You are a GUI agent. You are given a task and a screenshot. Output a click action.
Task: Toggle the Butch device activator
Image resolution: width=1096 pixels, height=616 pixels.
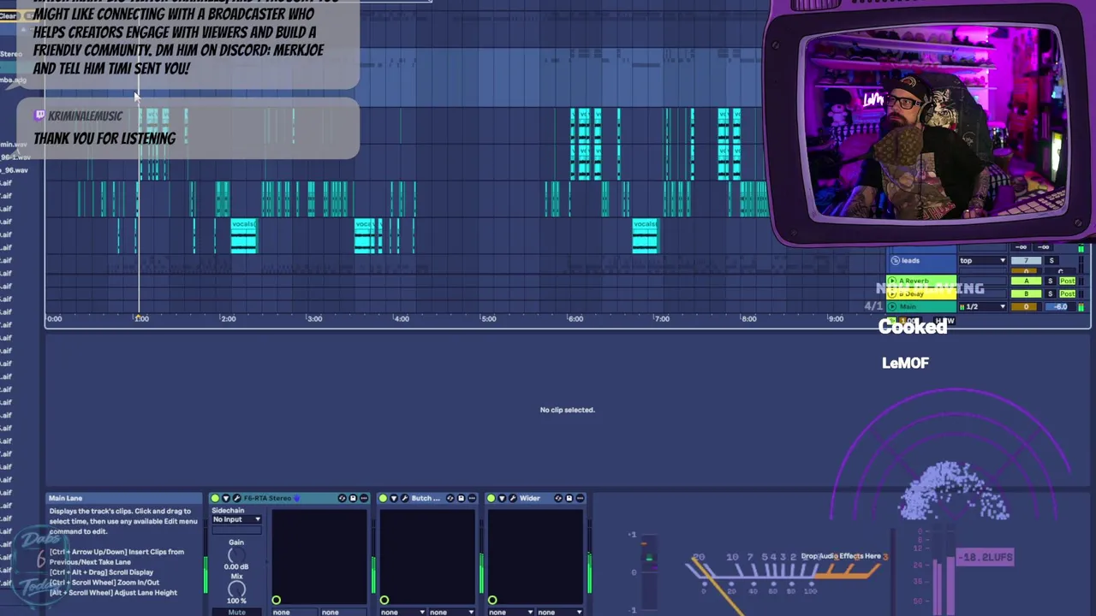383,498
